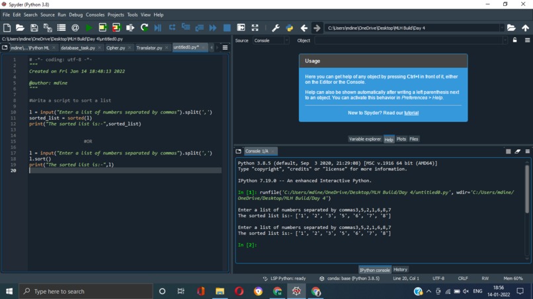Open the Debug menu
The width and height of the screenshot is (533, 299).
point(75,15)
